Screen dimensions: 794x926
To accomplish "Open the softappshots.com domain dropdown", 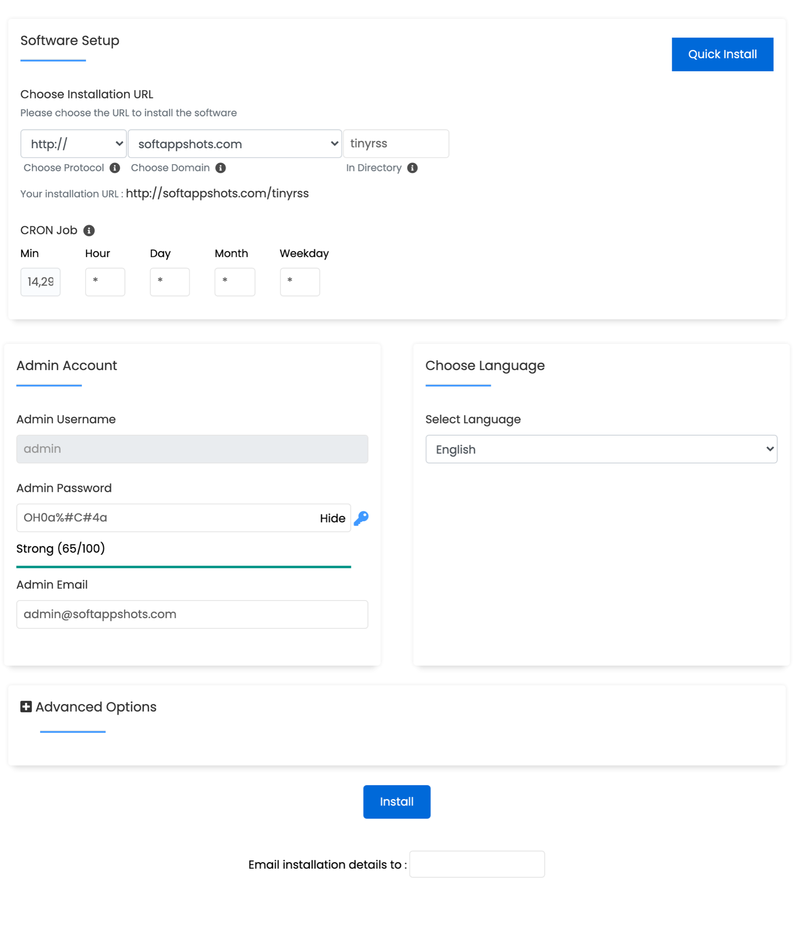I will 235,144.
